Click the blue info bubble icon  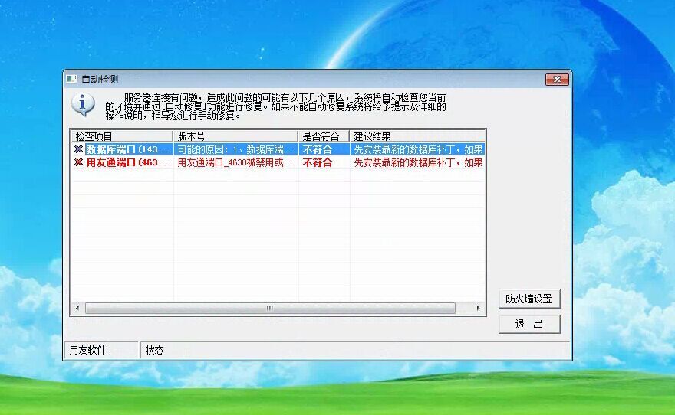point(83,104)
